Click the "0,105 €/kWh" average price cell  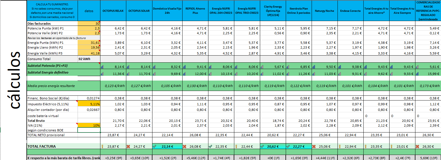[x=167, y=86]
